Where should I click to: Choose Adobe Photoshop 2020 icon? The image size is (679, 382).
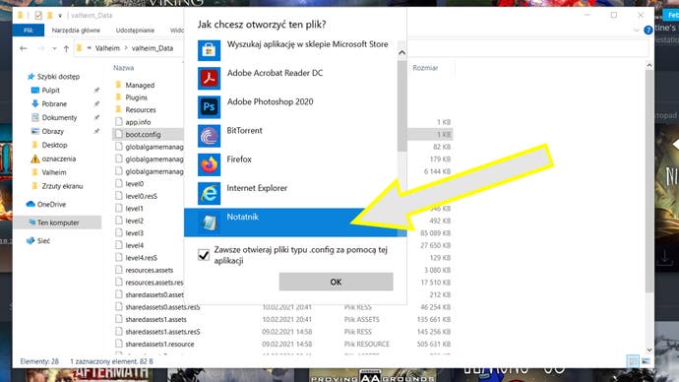click(x=209, y=107)
